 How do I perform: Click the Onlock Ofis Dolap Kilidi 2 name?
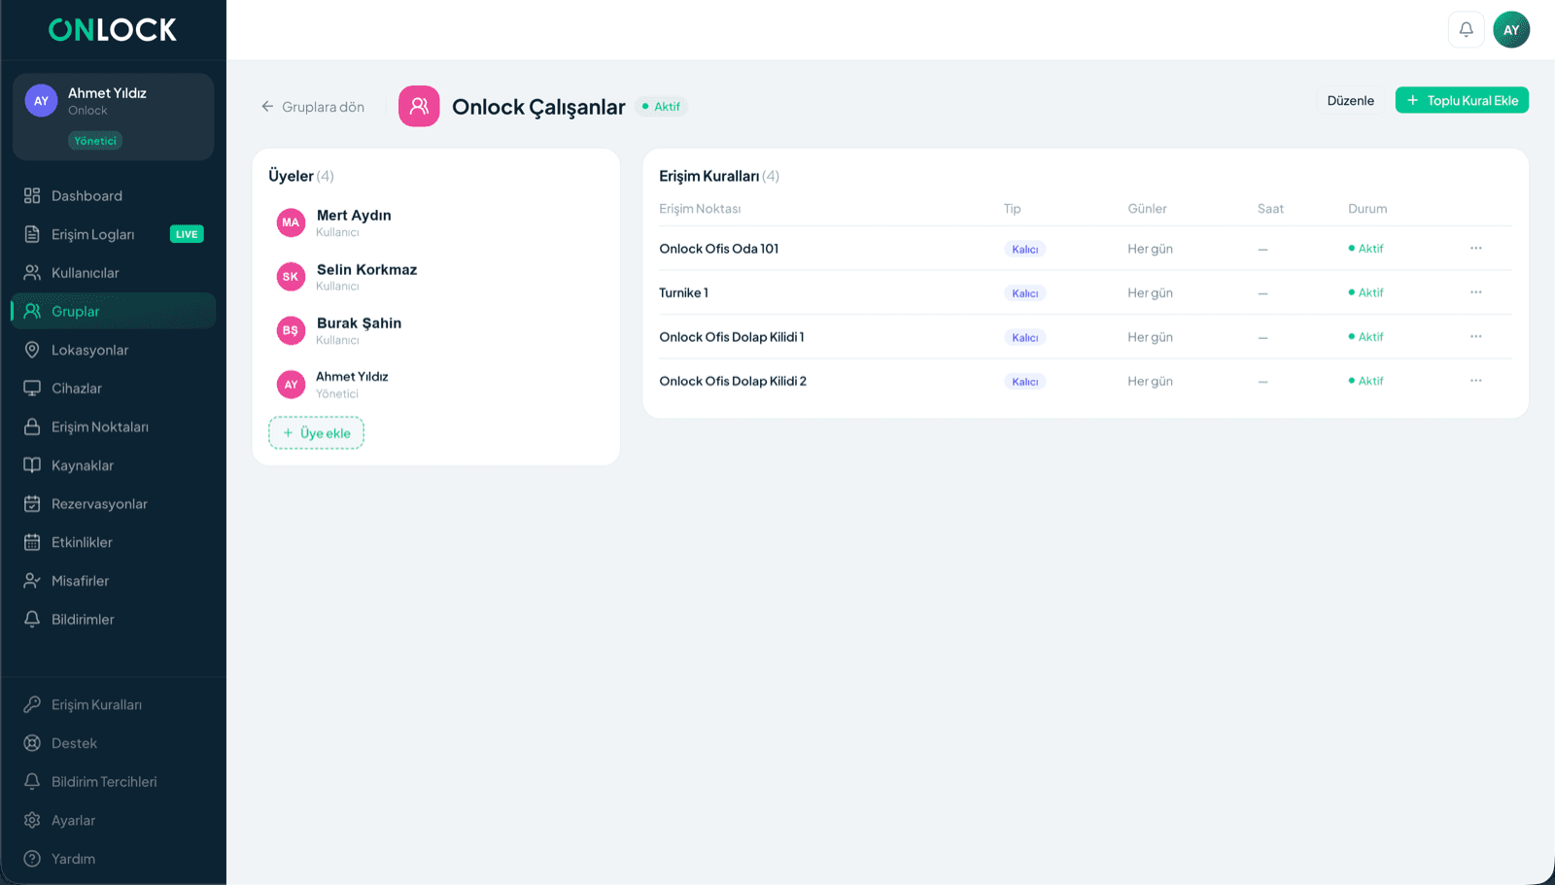point(733,381)
